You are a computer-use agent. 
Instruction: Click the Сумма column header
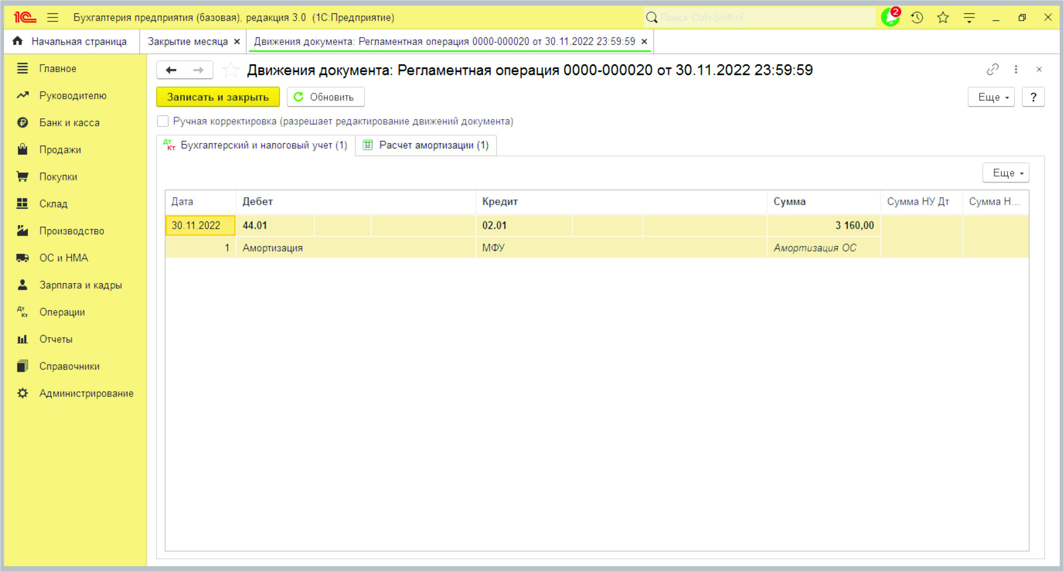coord(824,201)
